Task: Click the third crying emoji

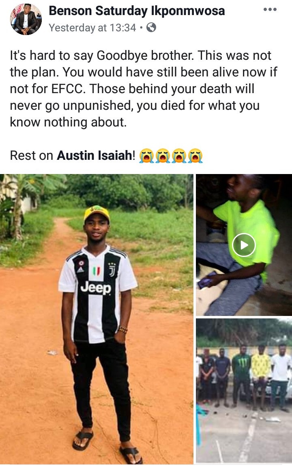Action: click(179, 155)
